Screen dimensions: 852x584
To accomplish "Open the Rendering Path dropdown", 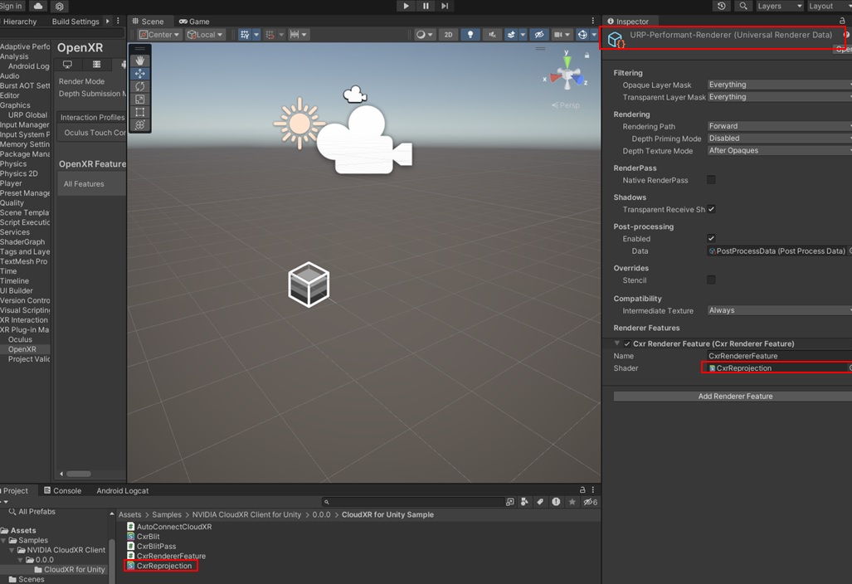I will pyautogui.click(x=778, y=126).
